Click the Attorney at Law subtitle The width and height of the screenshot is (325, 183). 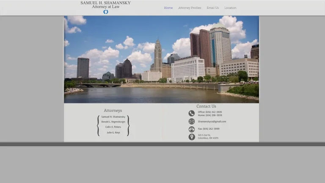tap(106, 7)
